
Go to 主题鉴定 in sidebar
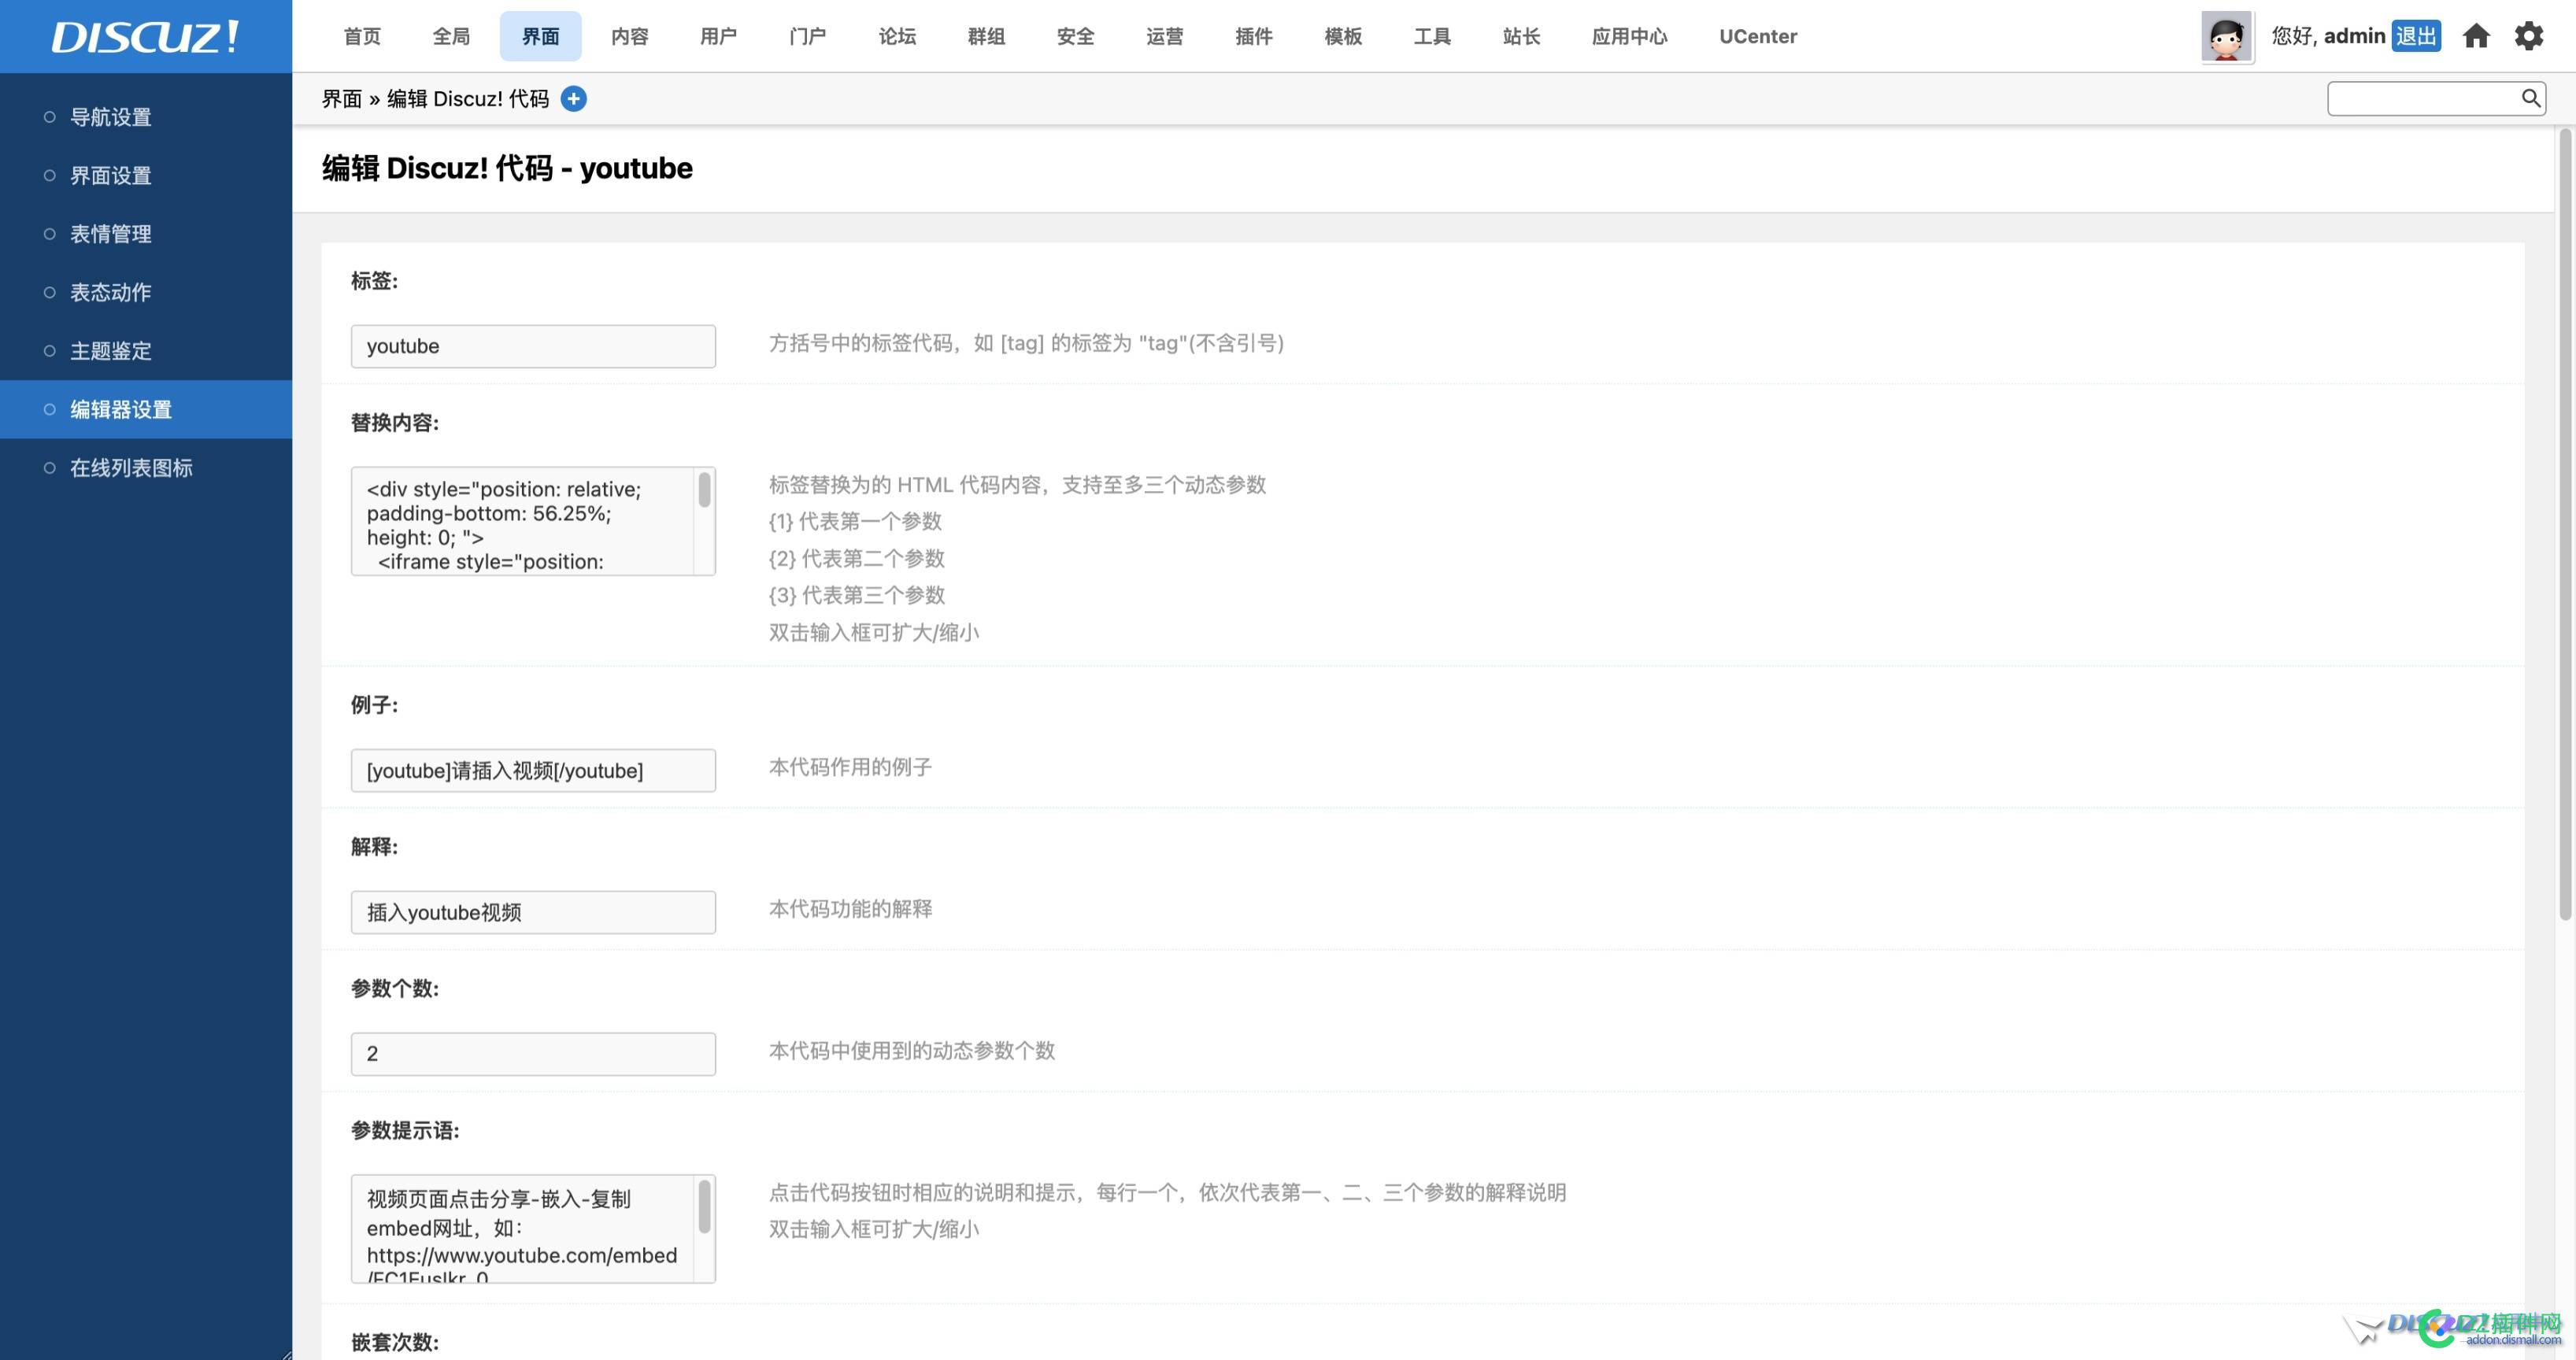[x=146, y=351]
